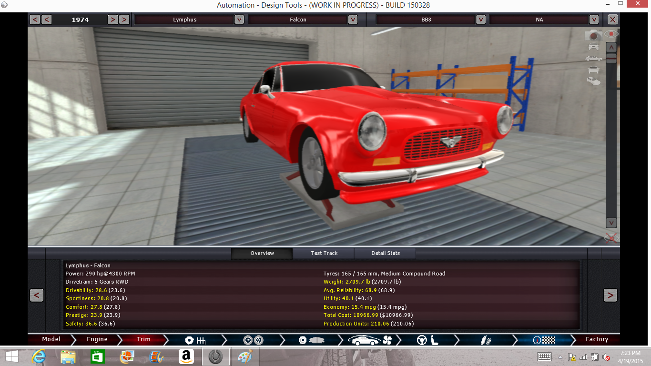Open the brakes step icon
Screen dimensions: 651x366
(311, 340)
